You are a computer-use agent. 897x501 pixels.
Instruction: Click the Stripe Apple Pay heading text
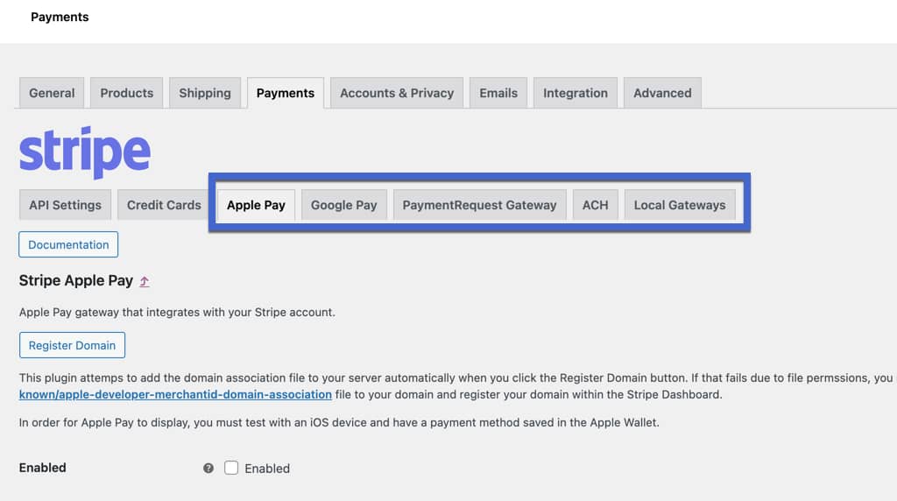coord(76,280)
